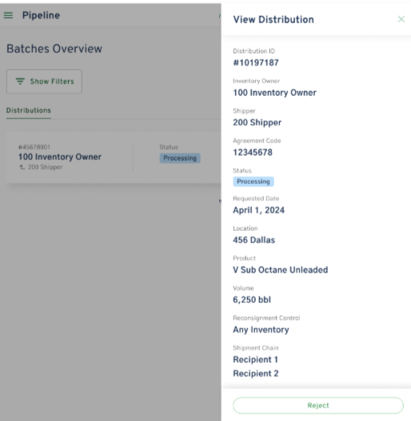Screen dimensions: 411x421
Task: Click the Requested Date April 1, 2024
Action: tap(258, 210)
